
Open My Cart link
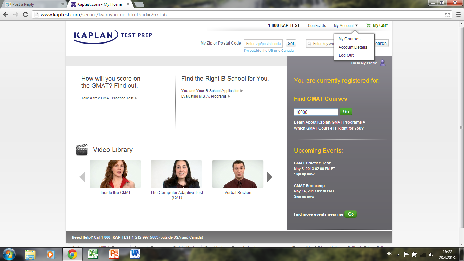380,25
